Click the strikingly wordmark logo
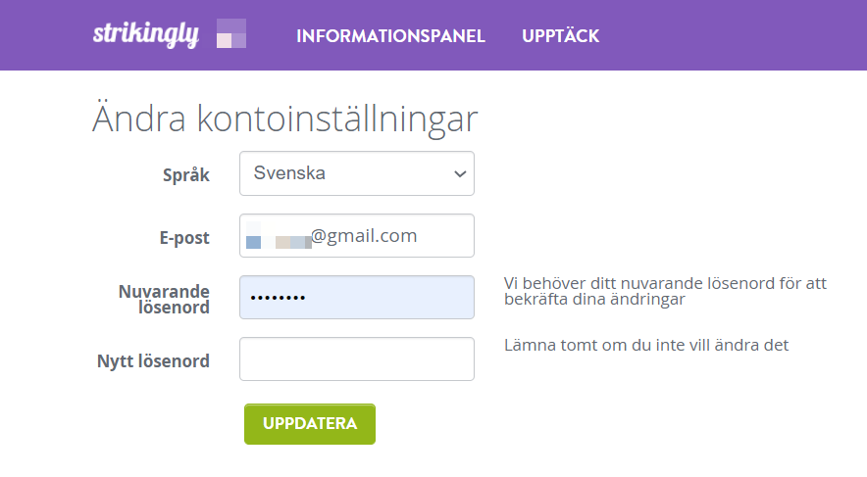Screen dimensions: 867x477 [145, 34]
